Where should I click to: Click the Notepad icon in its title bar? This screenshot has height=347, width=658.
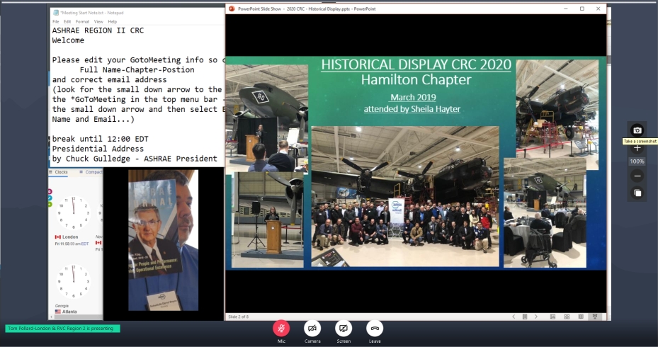pyautogui.click(x=56, y=13)
